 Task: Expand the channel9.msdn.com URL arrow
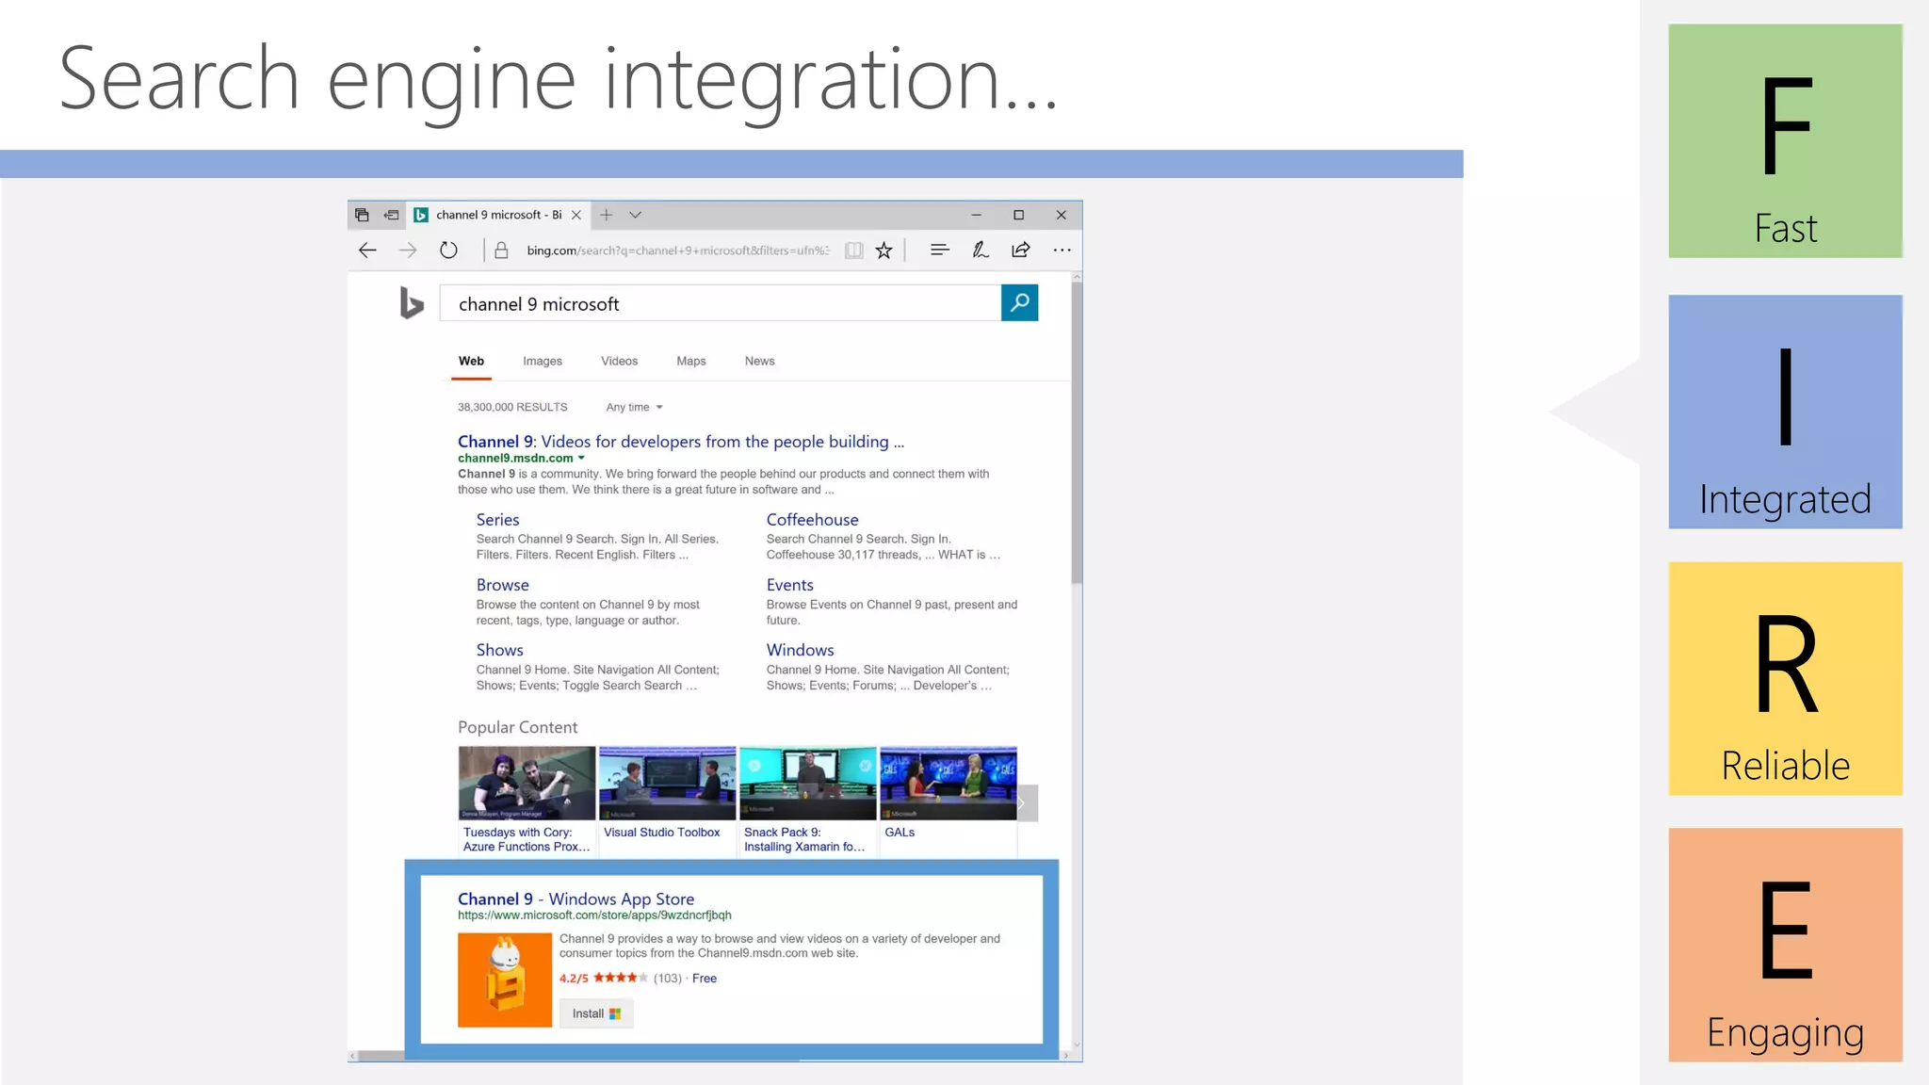tap(581, 458)
